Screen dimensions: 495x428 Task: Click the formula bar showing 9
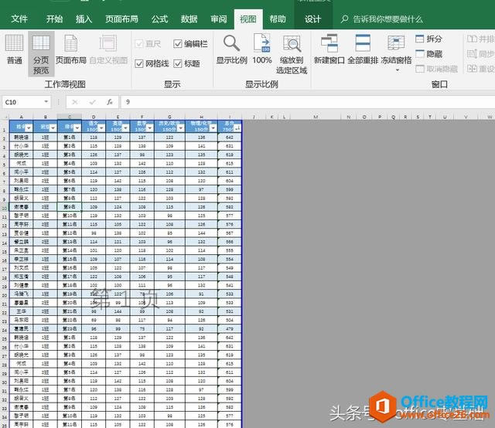pyautogui.click(x=308, y=102)
